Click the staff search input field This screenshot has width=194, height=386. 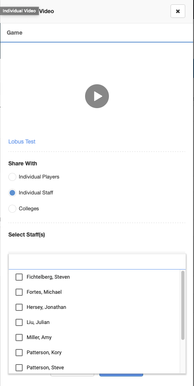pos(97,262)
